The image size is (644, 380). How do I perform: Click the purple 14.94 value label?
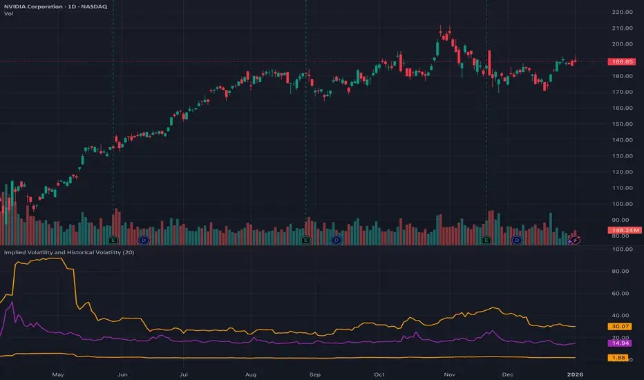(x=620, y=343)
